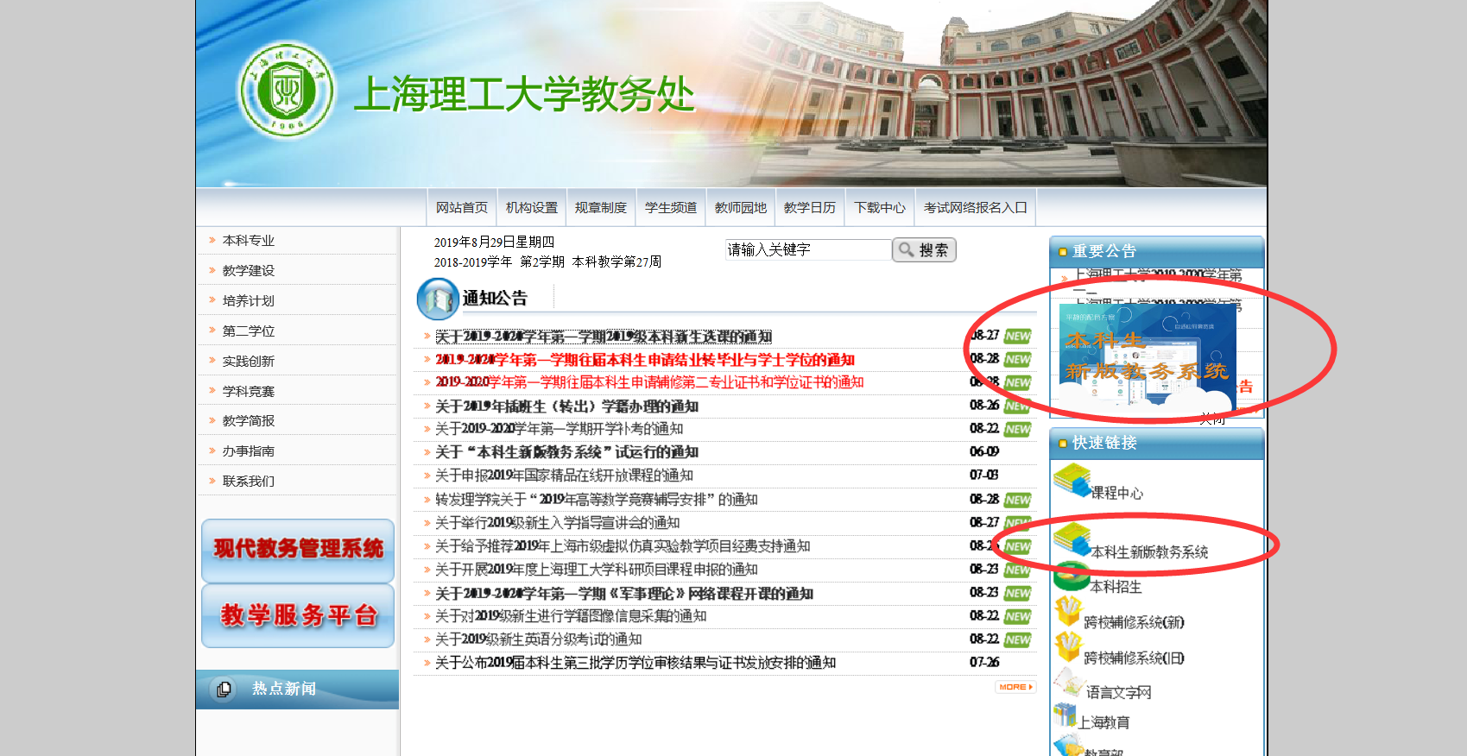Click the 本科招生 green icon
Image resolution: width=1467 pixels, height=756 pixels.
1072,576
